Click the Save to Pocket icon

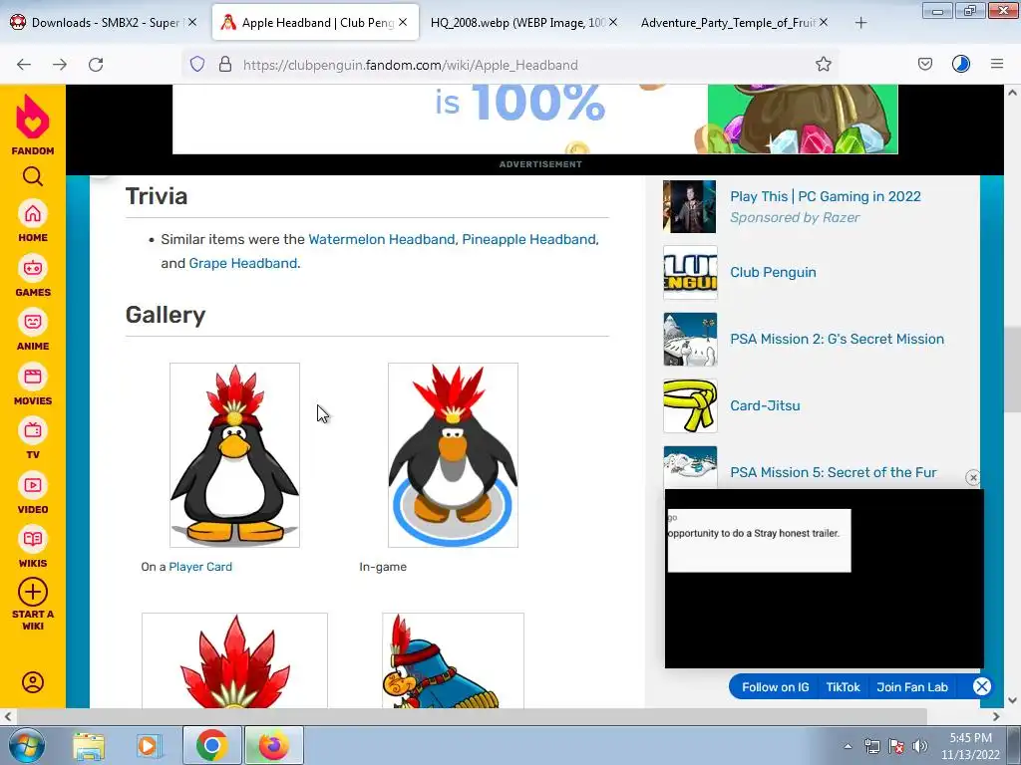(925, 64)
